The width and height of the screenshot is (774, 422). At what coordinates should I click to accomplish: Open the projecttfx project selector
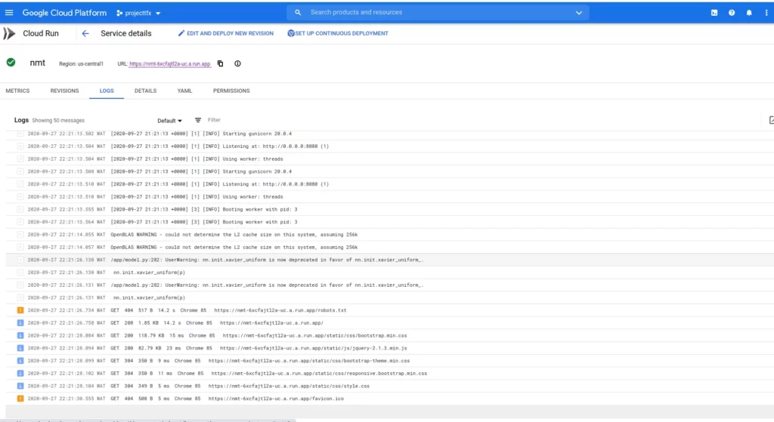139,14
